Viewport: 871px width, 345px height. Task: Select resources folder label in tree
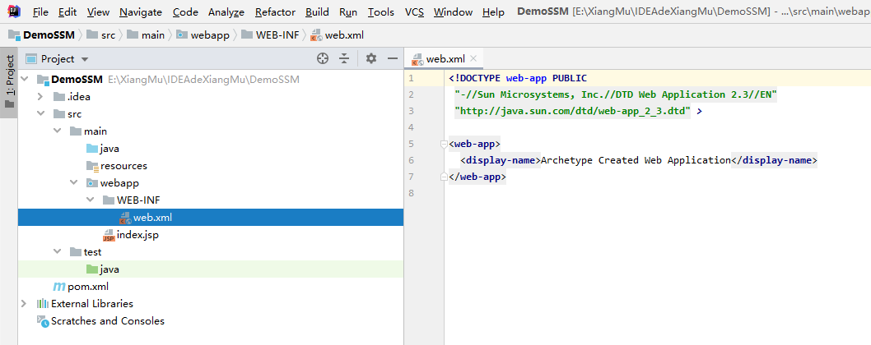123,166
